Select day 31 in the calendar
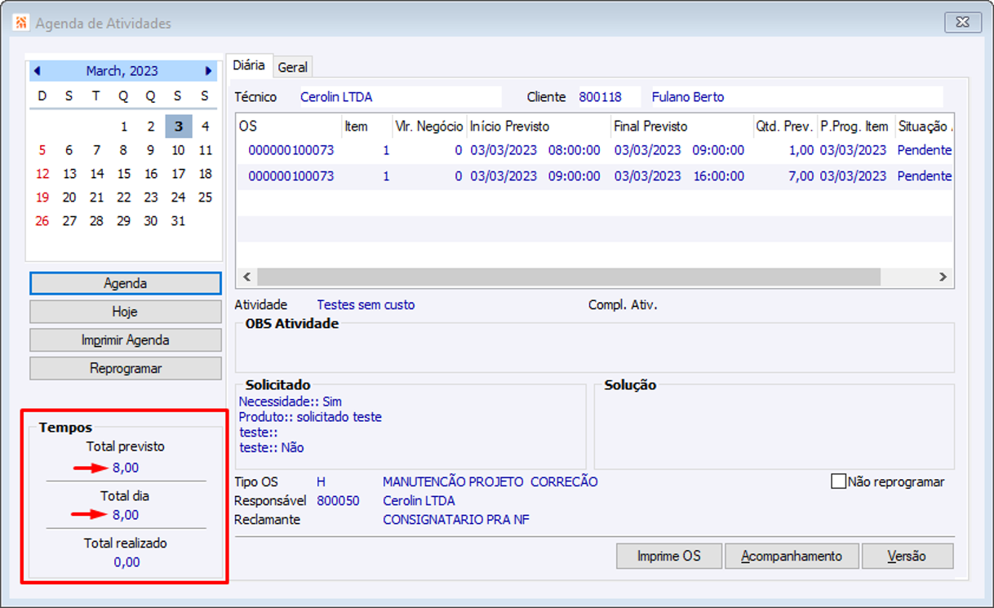 point(178,221)
